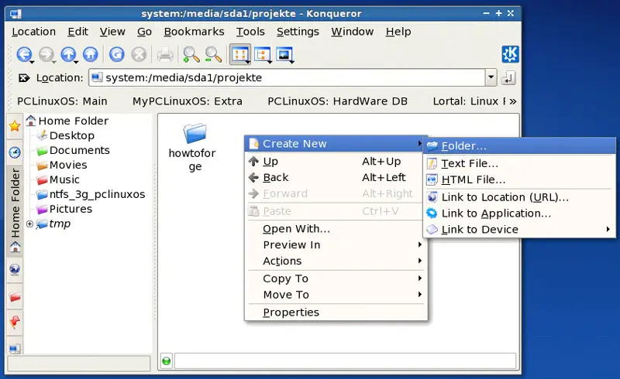Go to Home URL toolbar icon
This screenshot has width=620, height=379.
click(x=91, y=54)
